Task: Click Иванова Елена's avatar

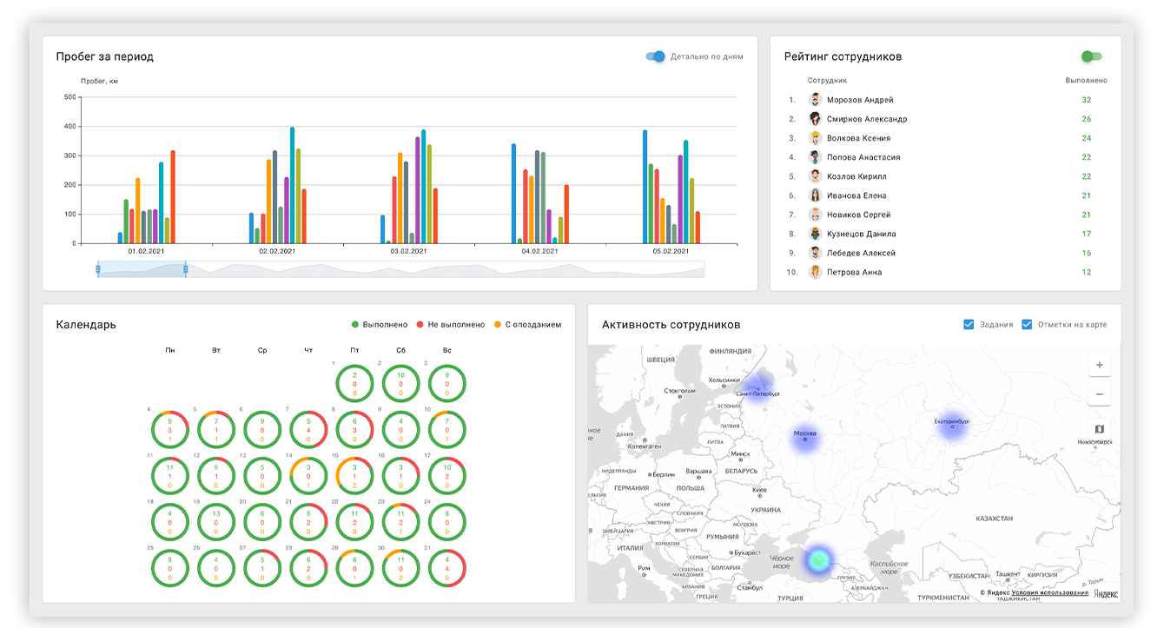Action: click(x=816, y=195)
